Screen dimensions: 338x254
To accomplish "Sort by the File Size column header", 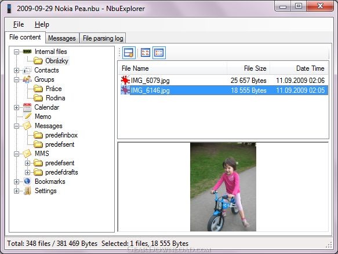I will coord(248,68).
